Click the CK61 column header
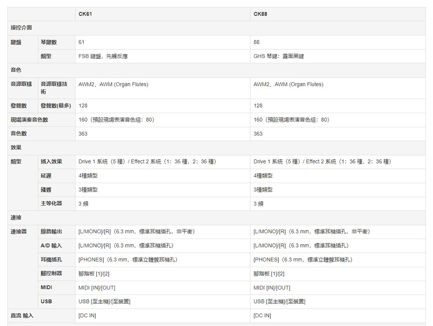 click(x=85, y=14)
